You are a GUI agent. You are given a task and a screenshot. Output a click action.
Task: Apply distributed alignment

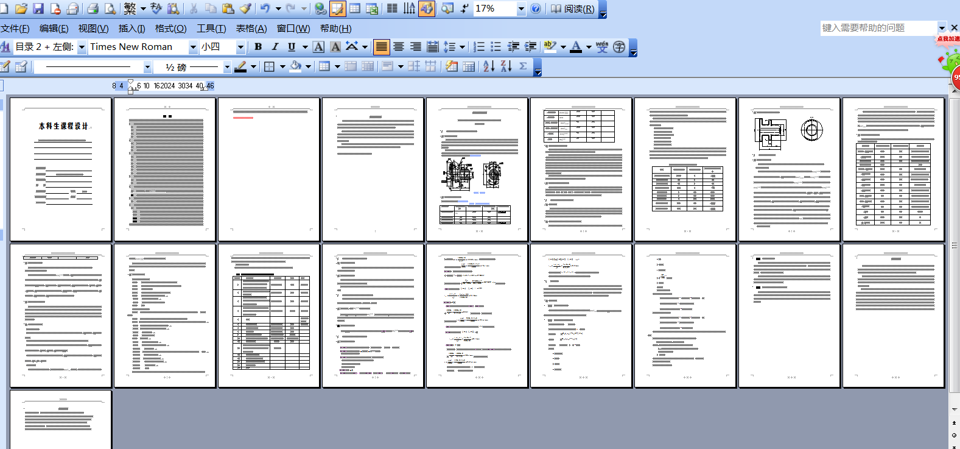(x=433, y=47)
